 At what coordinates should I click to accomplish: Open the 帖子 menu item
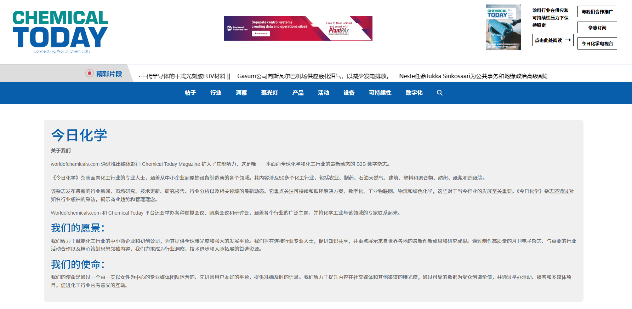pos(190,93)
